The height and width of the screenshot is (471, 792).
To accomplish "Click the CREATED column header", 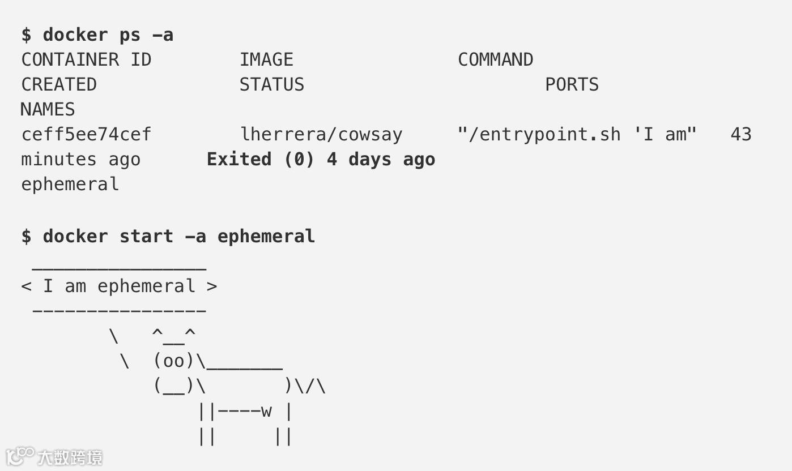I will pos(59,84).
